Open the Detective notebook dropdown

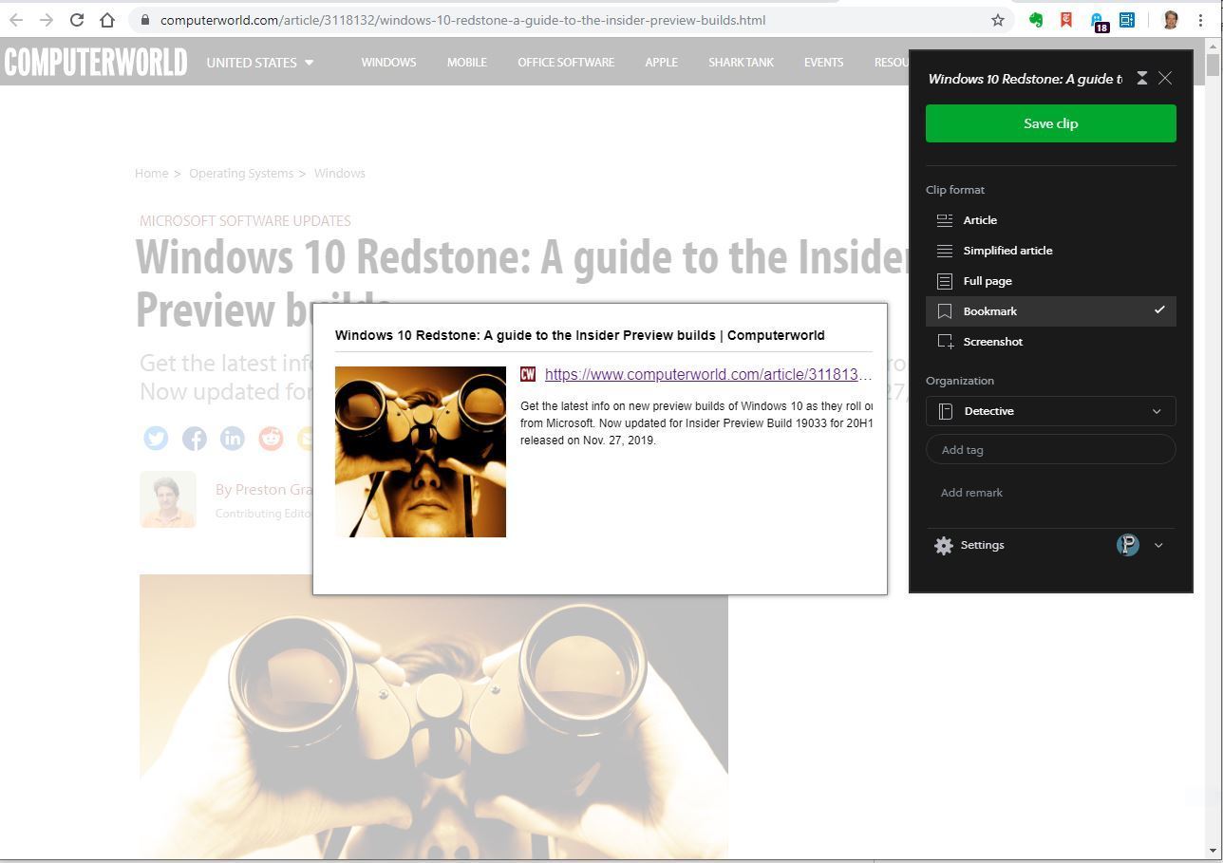click(x=1050, y=411)
